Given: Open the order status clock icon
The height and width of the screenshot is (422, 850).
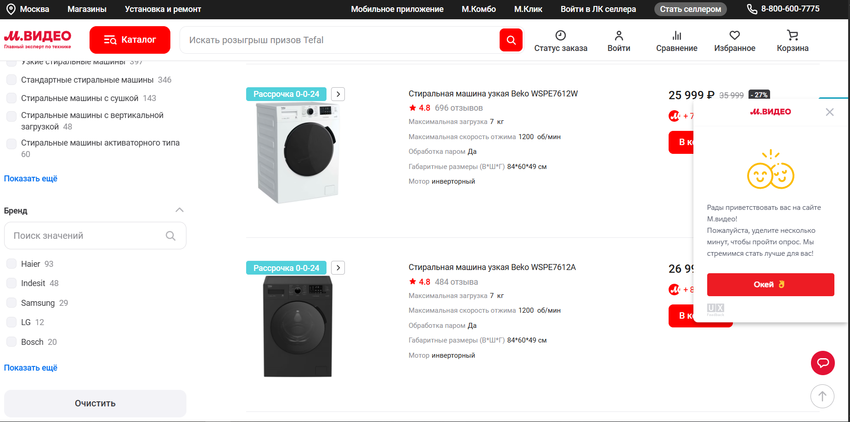Looking at the screenshot, I should [560, 35].
